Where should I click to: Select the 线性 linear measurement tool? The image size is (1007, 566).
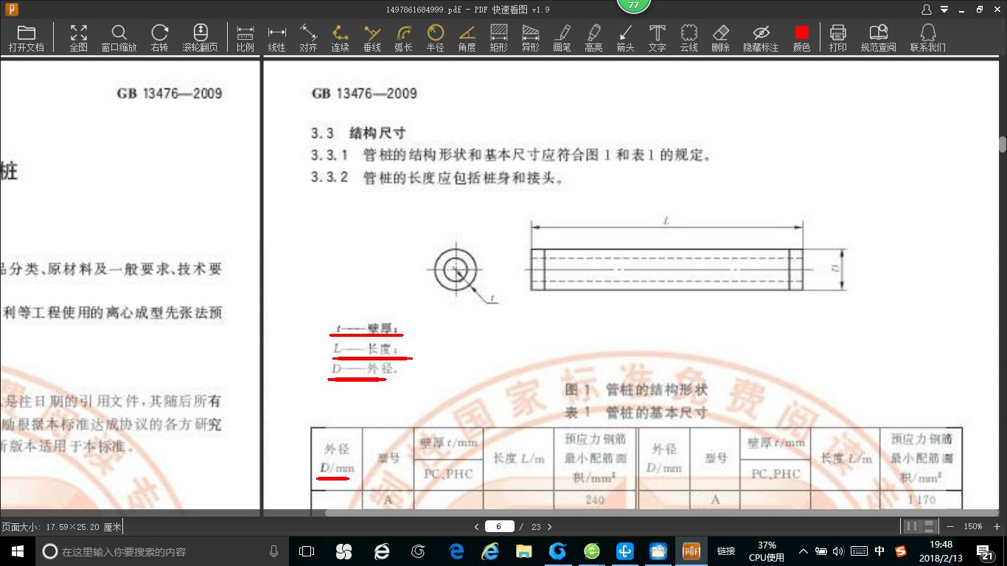pyautogui.click(x=277, y=38)
